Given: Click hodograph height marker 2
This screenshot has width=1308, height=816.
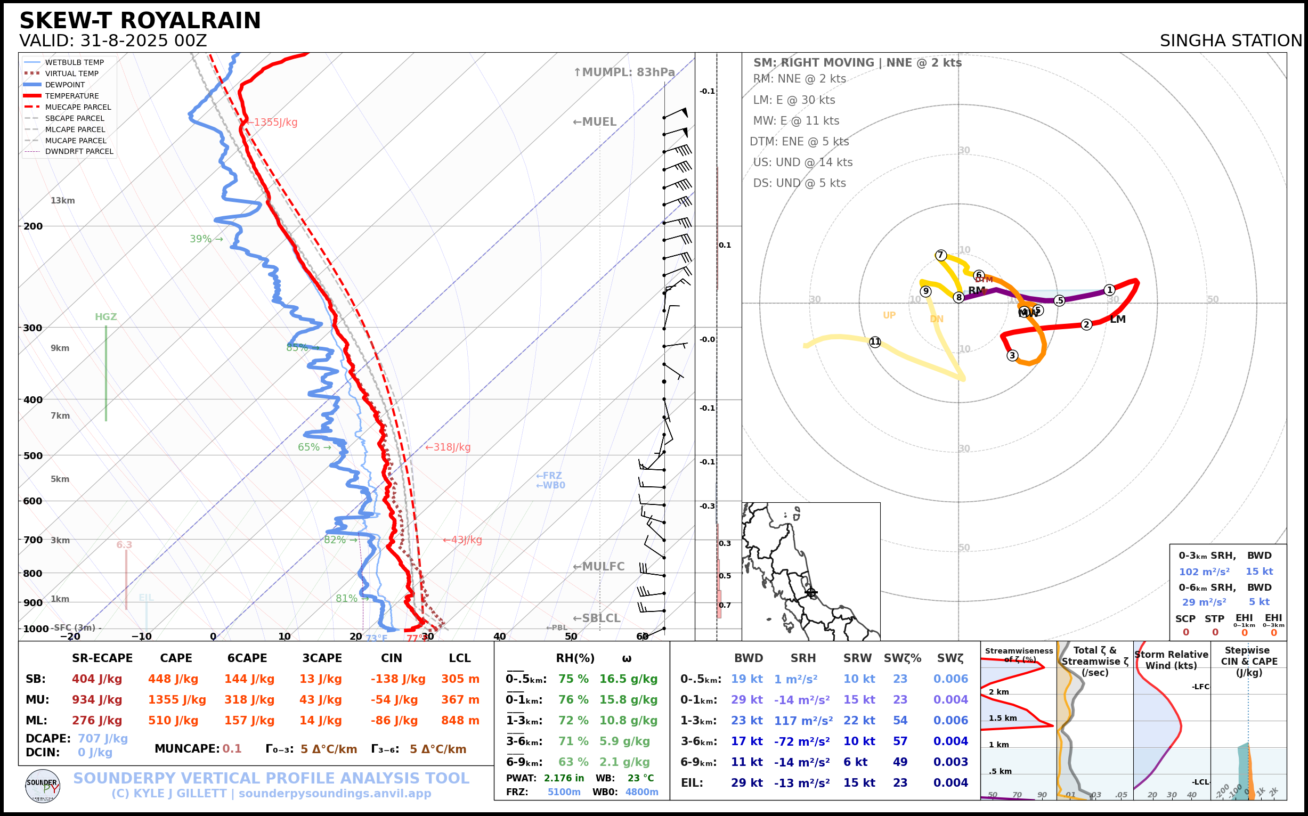Looking at the screenshot, I should coord(1087,325).
